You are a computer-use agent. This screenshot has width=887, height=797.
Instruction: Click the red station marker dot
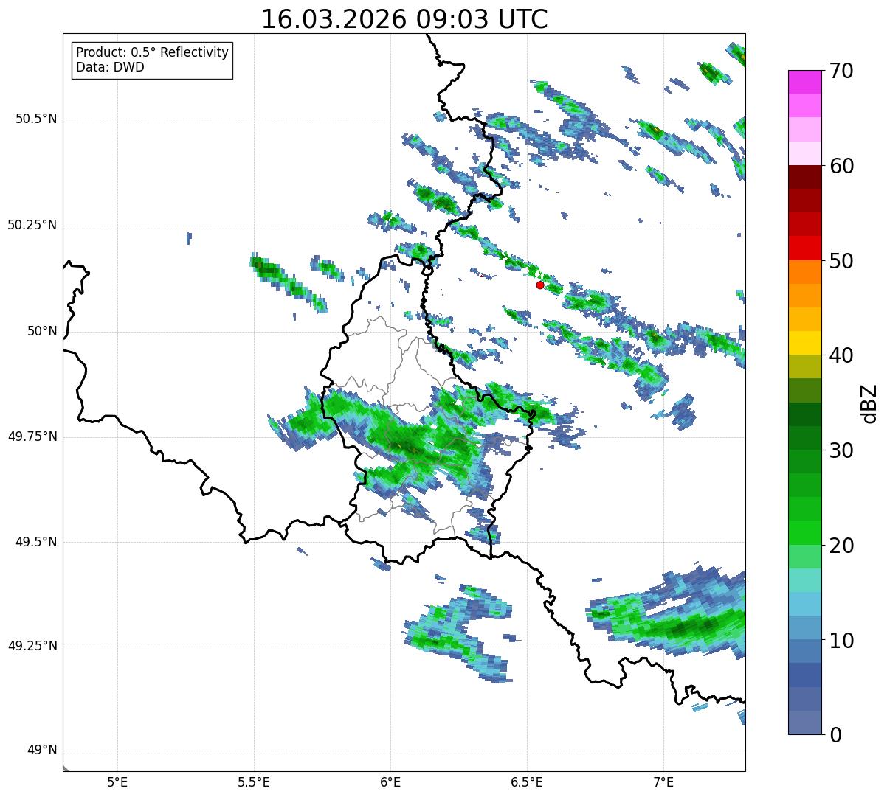point(540,285)
